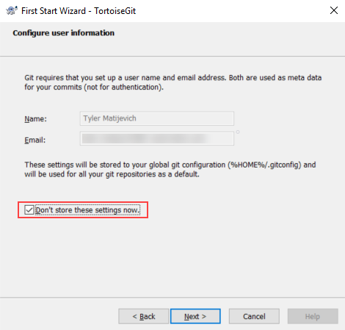The width and height of the screenshot is (345, 330).
Task: Close the First Start Wizard window
Action: tap(334, 10)
